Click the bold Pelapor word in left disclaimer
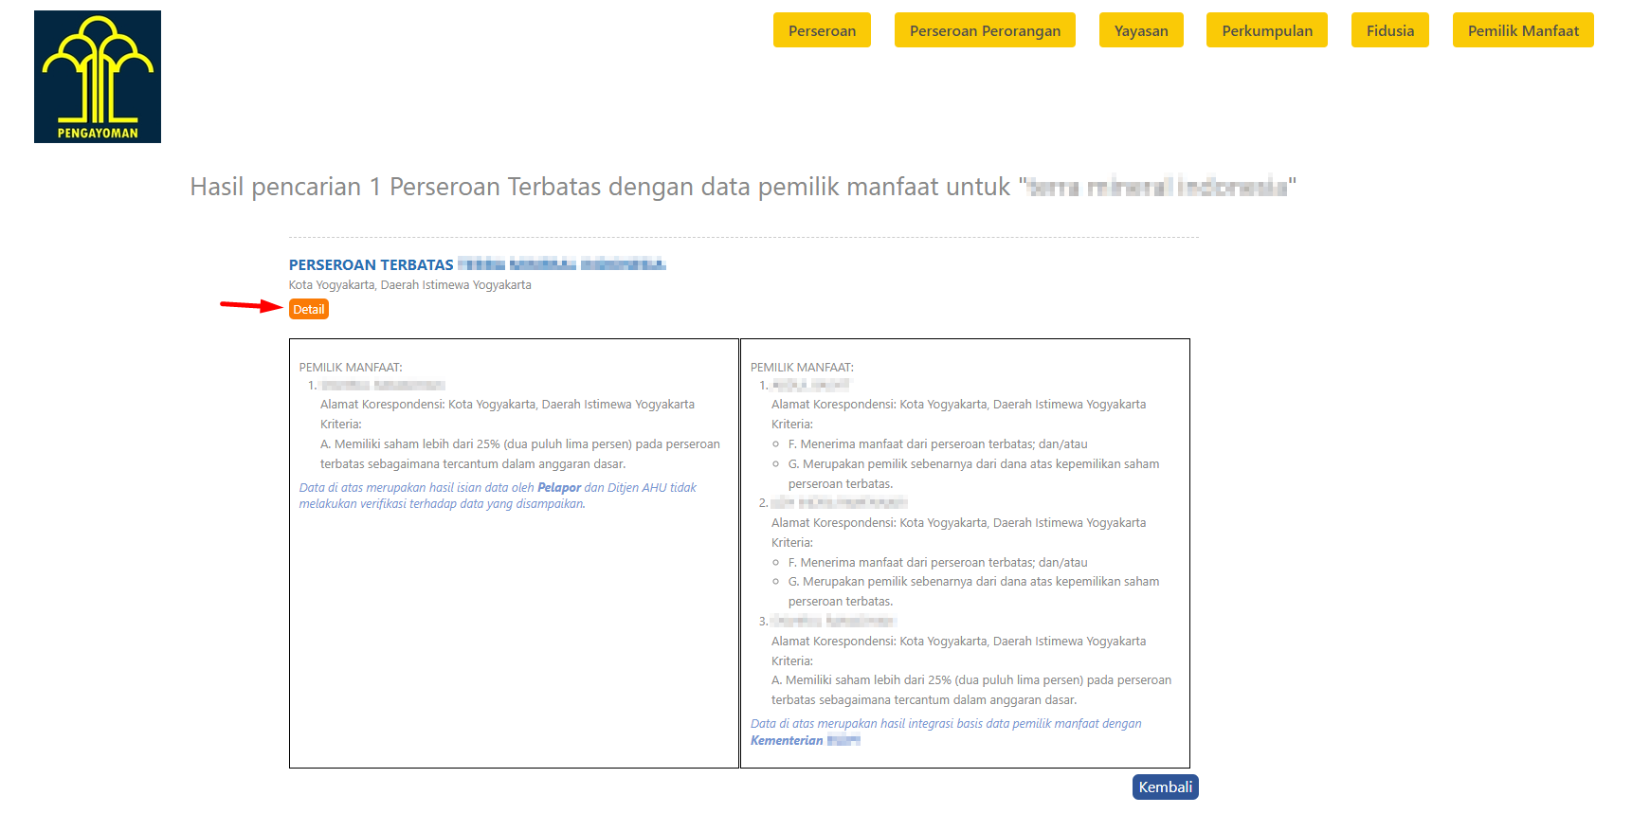1632x814 pixels. point(559,488)
